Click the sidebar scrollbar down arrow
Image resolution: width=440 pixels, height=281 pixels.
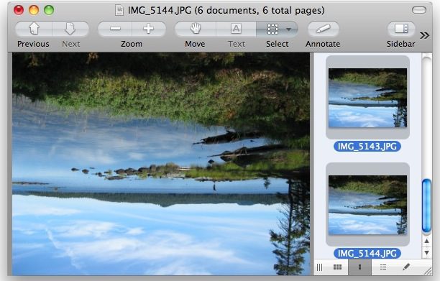426,252
